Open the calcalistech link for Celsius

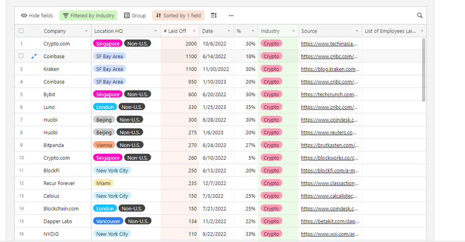[x=329, y=196]
